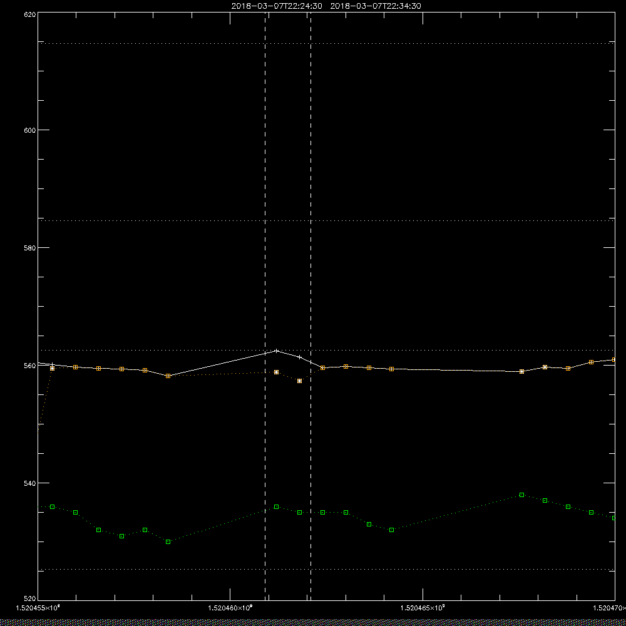Select the 560 y-axis label
Image resolution: width=626 pixels, height=626 pixels.
[x=30, y=366]
